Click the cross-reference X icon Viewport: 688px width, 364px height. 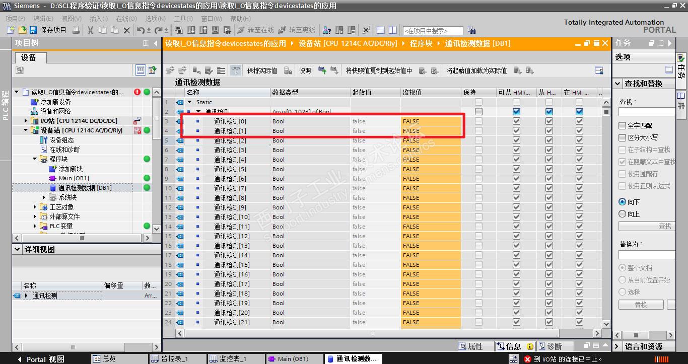366,30
